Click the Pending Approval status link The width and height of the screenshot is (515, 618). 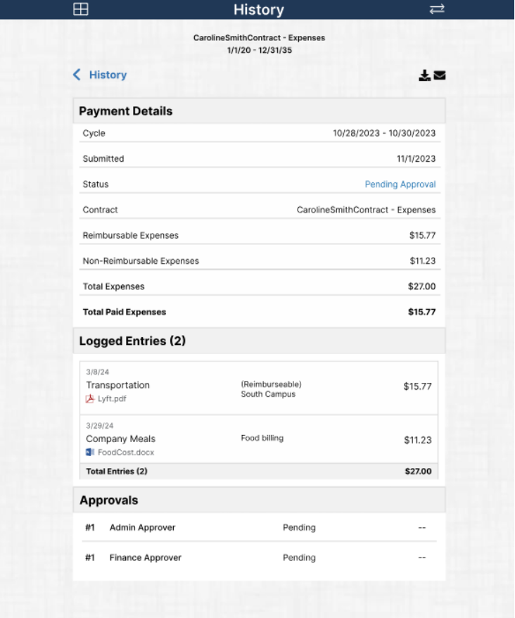[x=400, y=184]
